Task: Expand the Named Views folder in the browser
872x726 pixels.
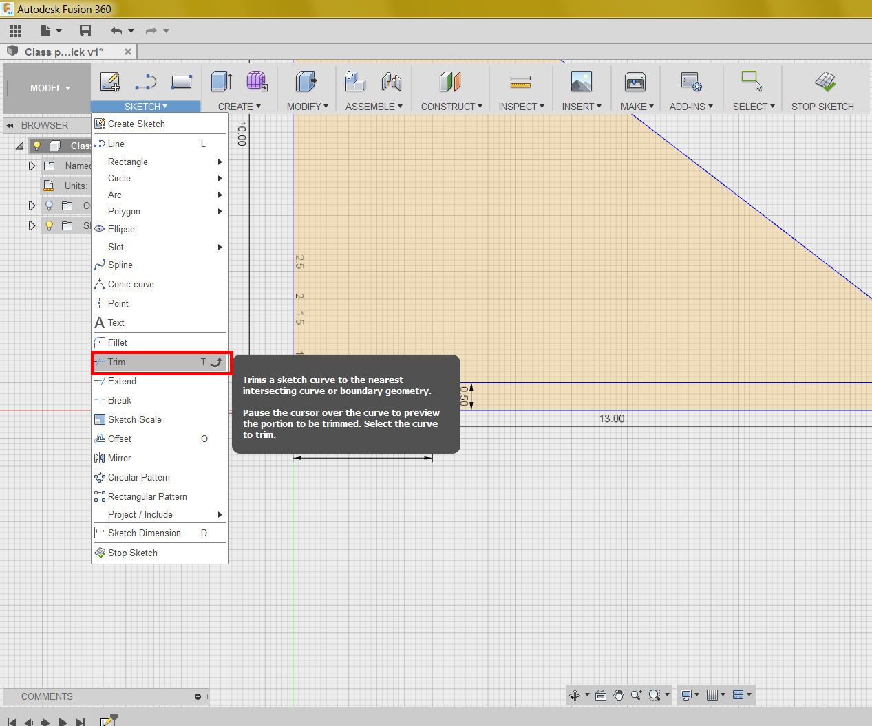Action: click(x=32, y=166)
